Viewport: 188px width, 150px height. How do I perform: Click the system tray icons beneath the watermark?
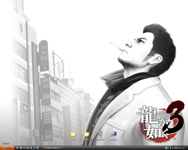point(179,148)
